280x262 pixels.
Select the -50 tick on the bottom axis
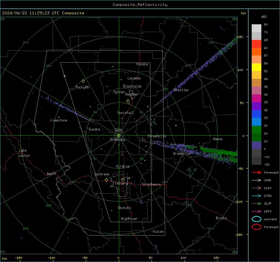84,258
